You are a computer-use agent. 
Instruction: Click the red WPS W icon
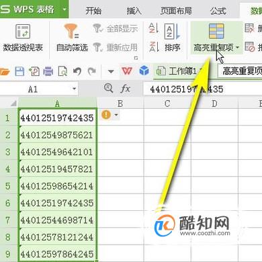coord(127,72)
